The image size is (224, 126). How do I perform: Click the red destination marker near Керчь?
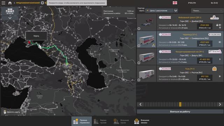(x=29, y=42)
